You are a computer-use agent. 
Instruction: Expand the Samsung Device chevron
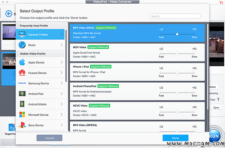click(62, 83)
